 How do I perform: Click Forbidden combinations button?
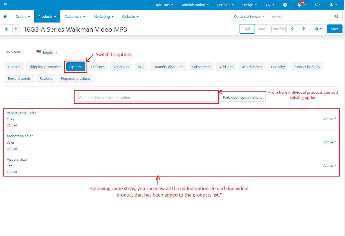coord(242,97)
